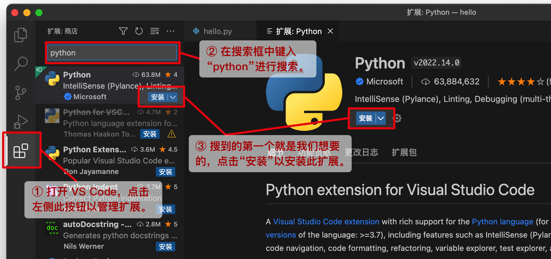Image resolution: width=551 pixels, height=259 pixels.
Task: Switch to the hello.py editor tab
Action: 217,31
